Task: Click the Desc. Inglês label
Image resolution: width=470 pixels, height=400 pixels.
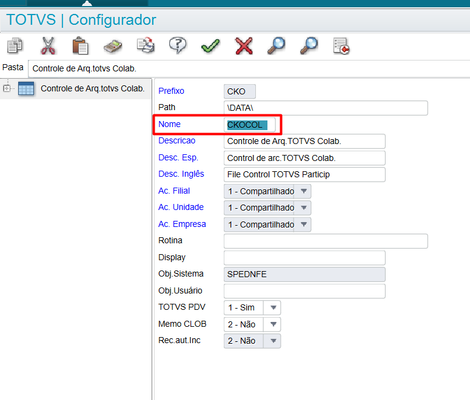Action: tap(181, 174)
